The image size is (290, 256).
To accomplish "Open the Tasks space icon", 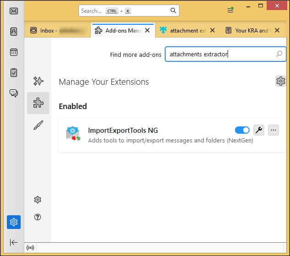I will pos(14,72).
